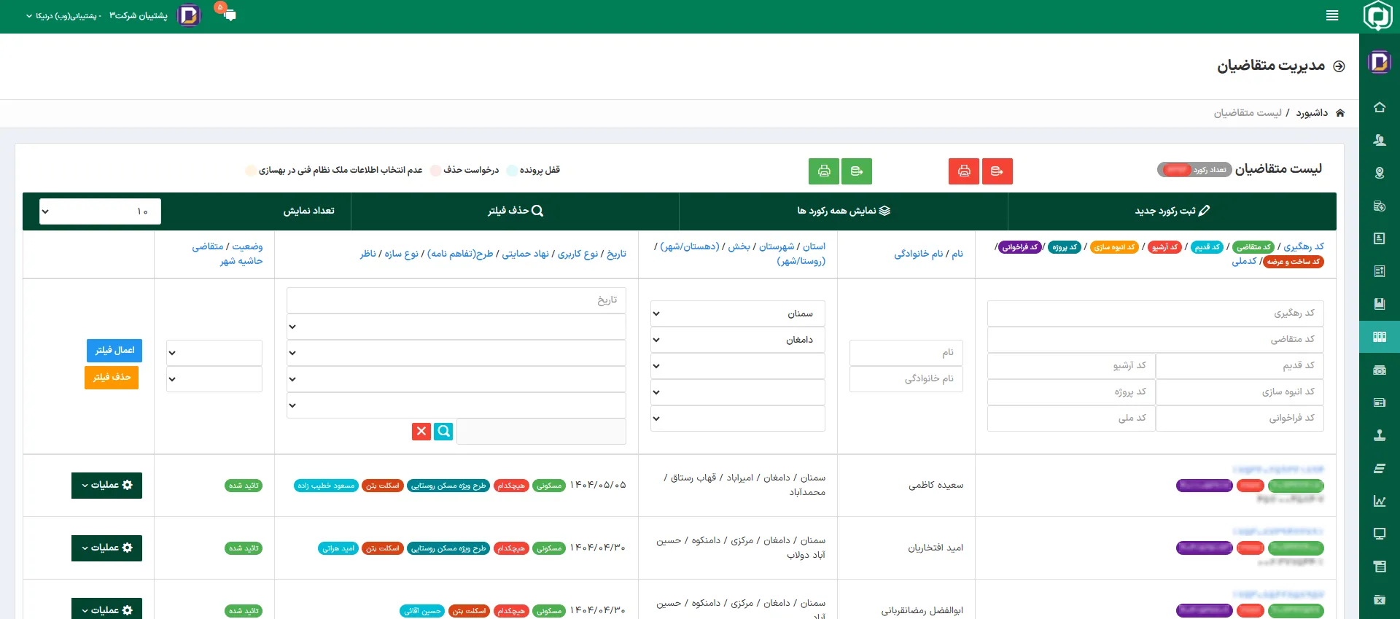This screenshot has height=619, width=1400.
Task: Click the اعمال فیلتر blue button
Action: 114,351
